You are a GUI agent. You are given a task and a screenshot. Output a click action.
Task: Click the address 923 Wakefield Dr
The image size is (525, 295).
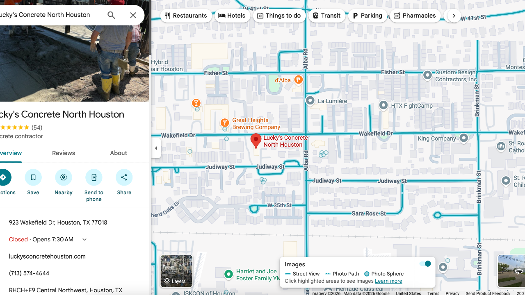[x=58, y=222]
